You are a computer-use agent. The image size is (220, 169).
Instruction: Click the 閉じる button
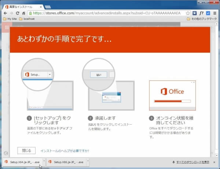coord(26,151)
